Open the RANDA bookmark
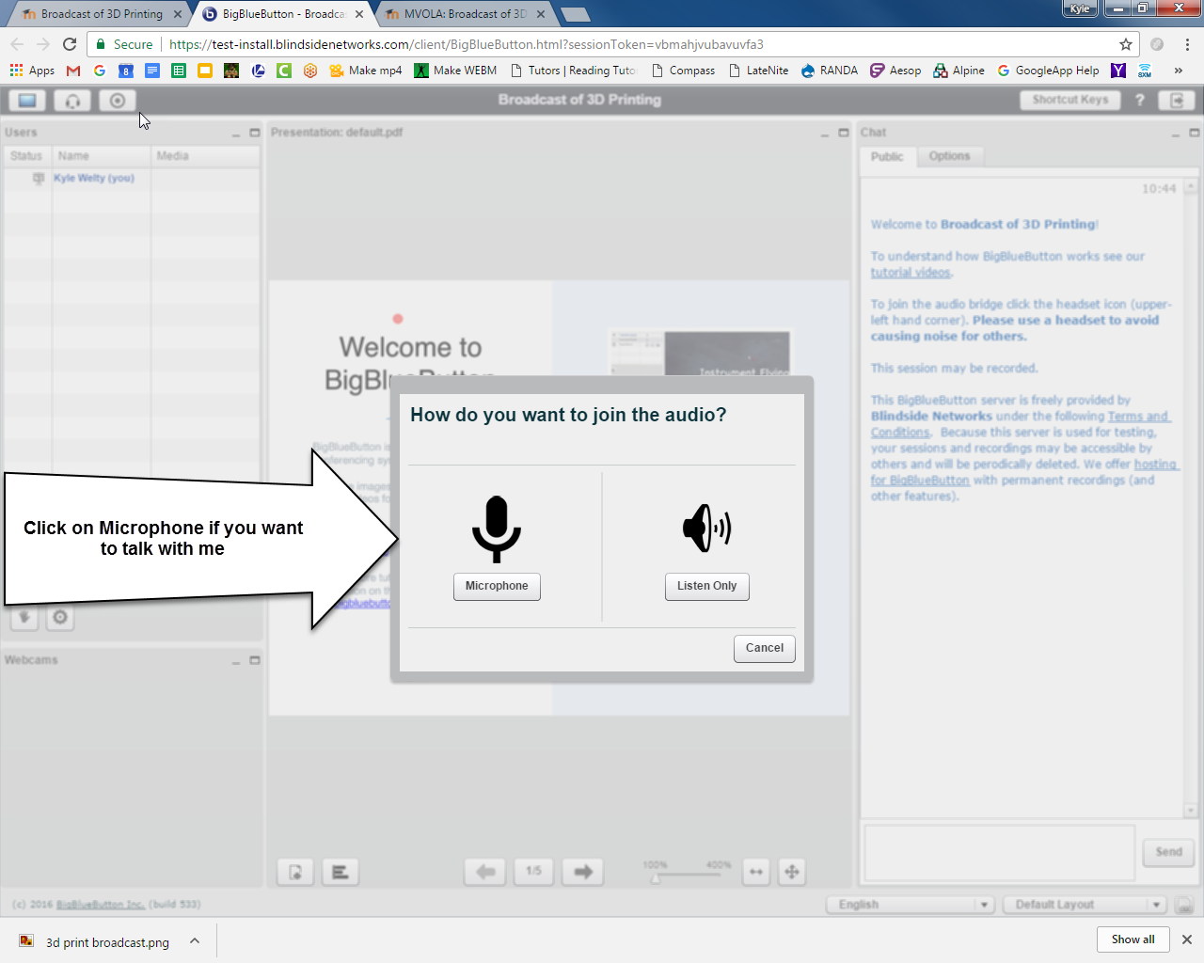1204x963 pixels. point(830,71)
